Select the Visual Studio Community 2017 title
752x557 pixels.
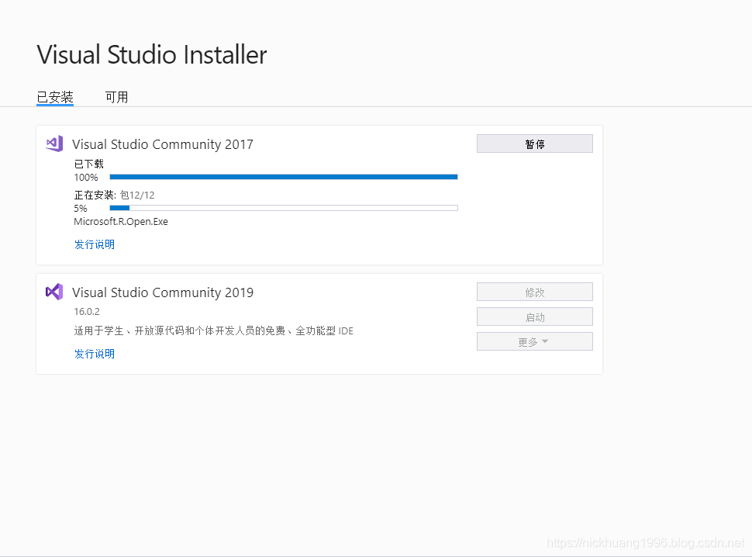163,144
